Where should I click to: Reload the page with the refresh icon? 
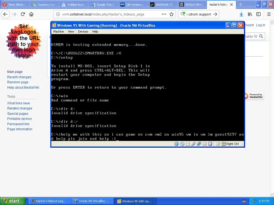(23, 14)
